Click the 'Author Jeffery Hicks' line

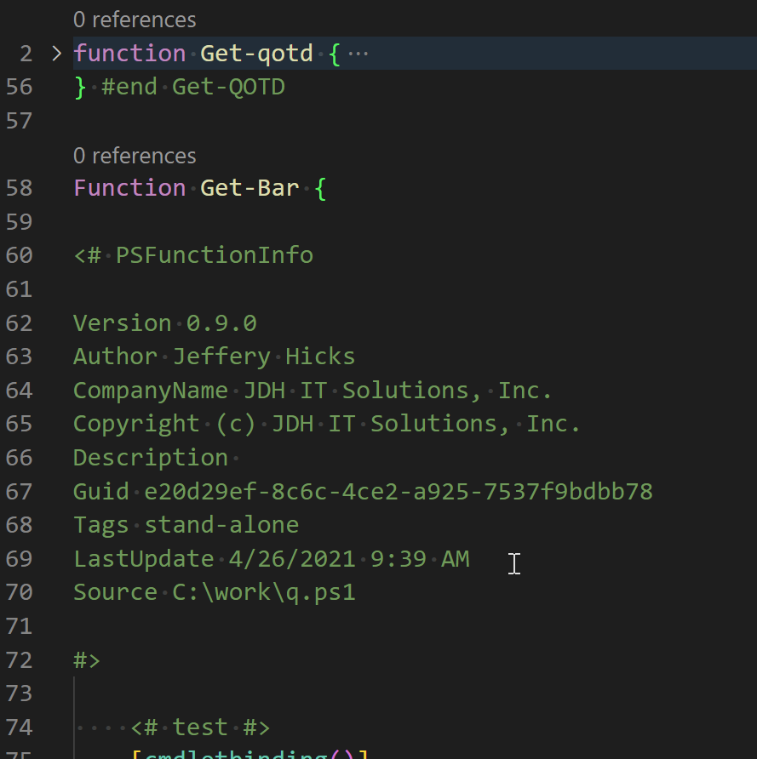[214, 357]
